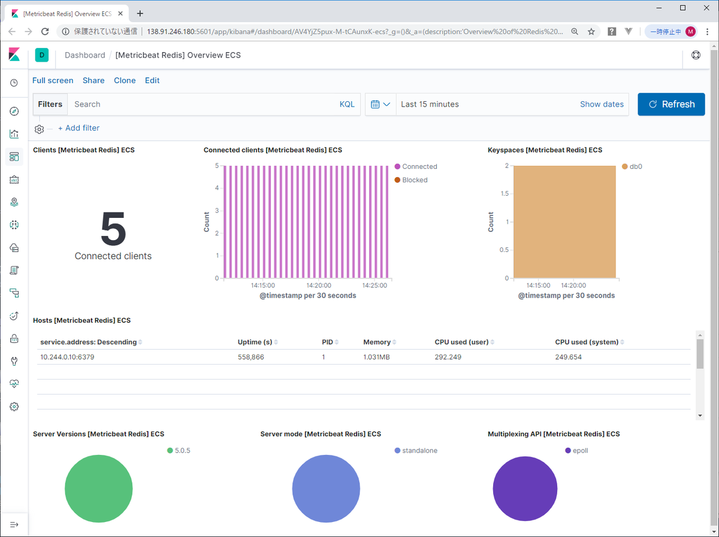Click Show dates link

[x=602, y=104]
